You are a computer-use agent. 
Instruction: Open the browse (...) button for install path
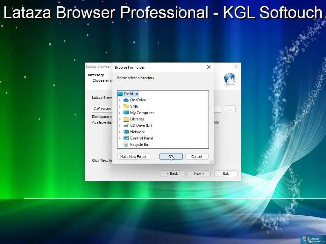(x=230, y=109)
